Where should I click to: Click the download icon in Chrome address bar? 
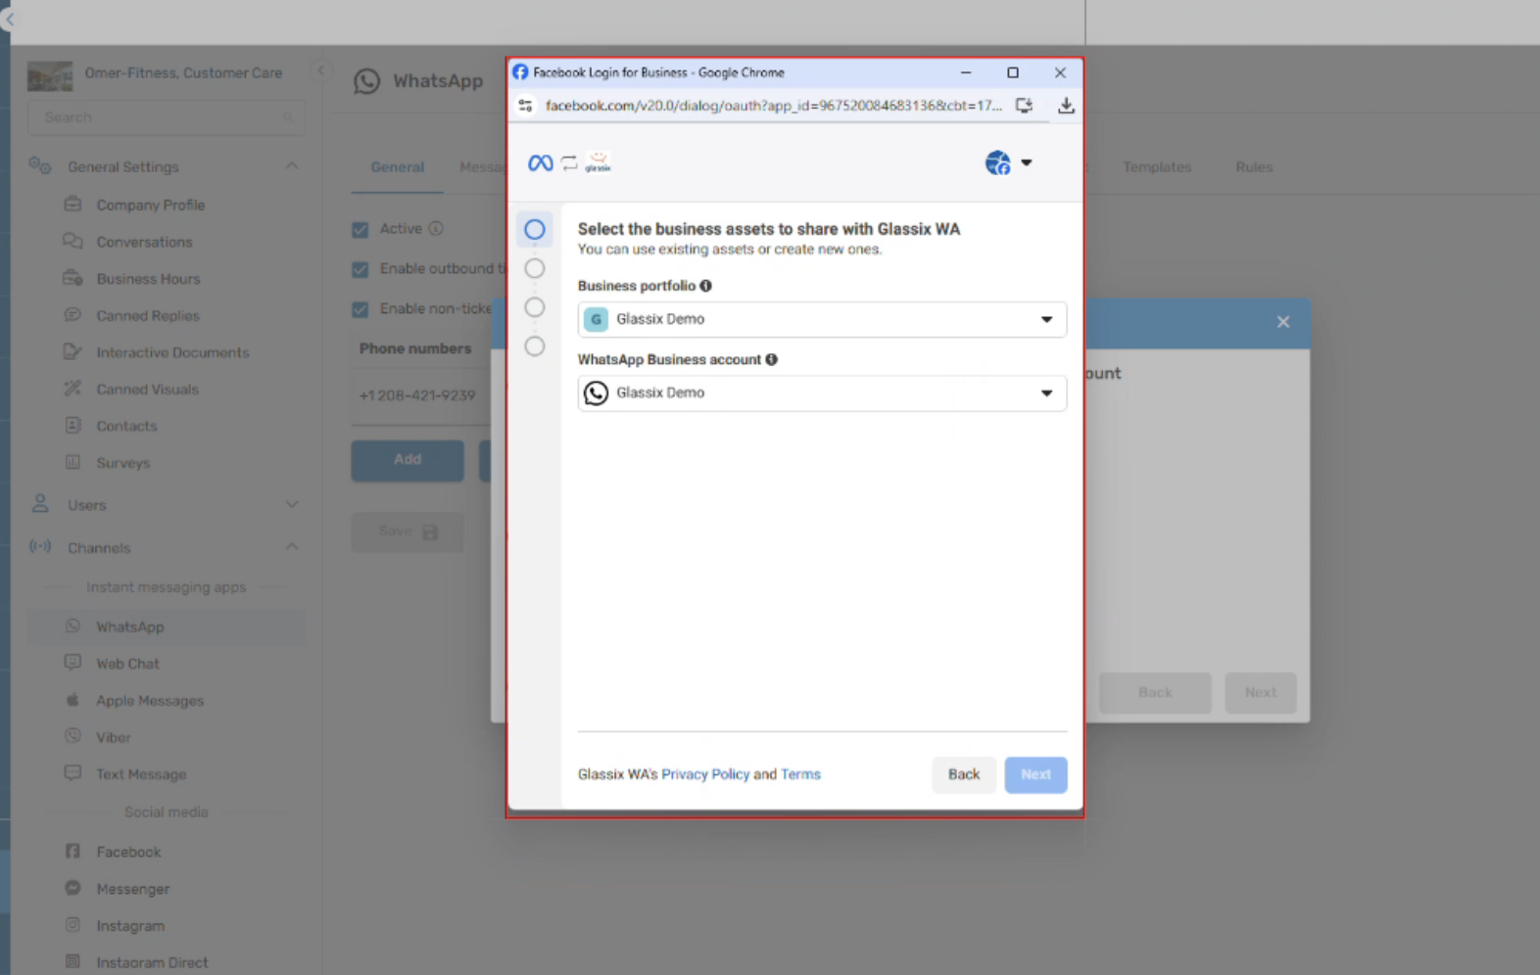coord(1066,106)
